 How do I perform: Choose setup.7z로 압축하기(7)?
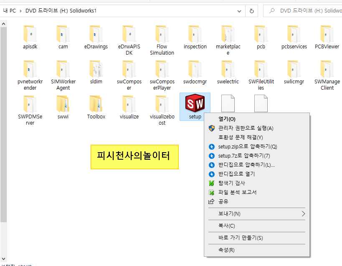(257, 156)
